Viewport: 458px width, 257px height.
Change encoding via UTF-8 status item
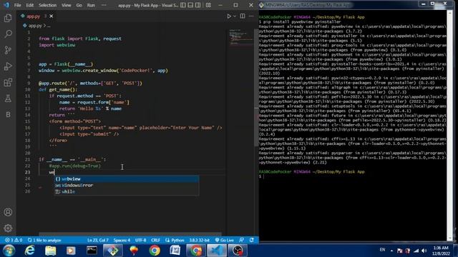point(140,240)
